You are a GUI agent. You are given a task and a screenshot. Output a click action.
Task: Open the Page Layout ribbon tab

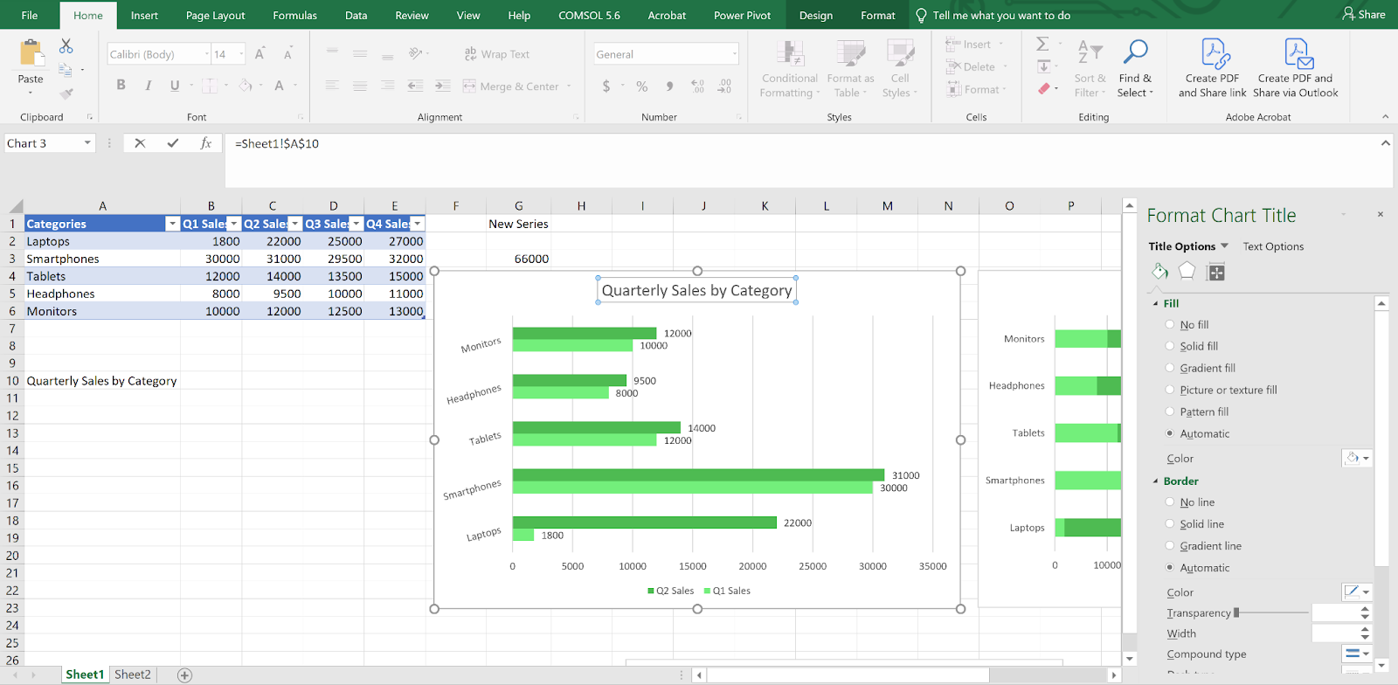tap(215, 15)
